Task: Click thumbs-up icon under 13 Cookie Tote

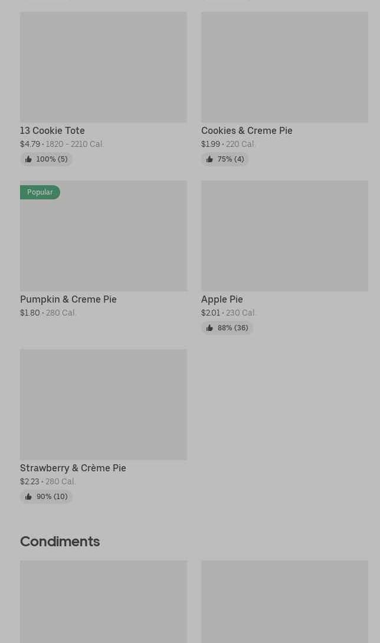Action: [28, 159]
